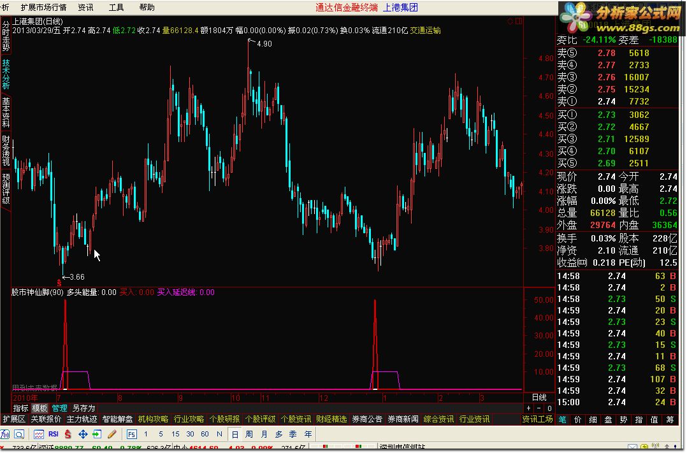This screenshot has width=687, height=453.
Task: Click the wavy-line indicator chart icon
Action: coord(38,434)
